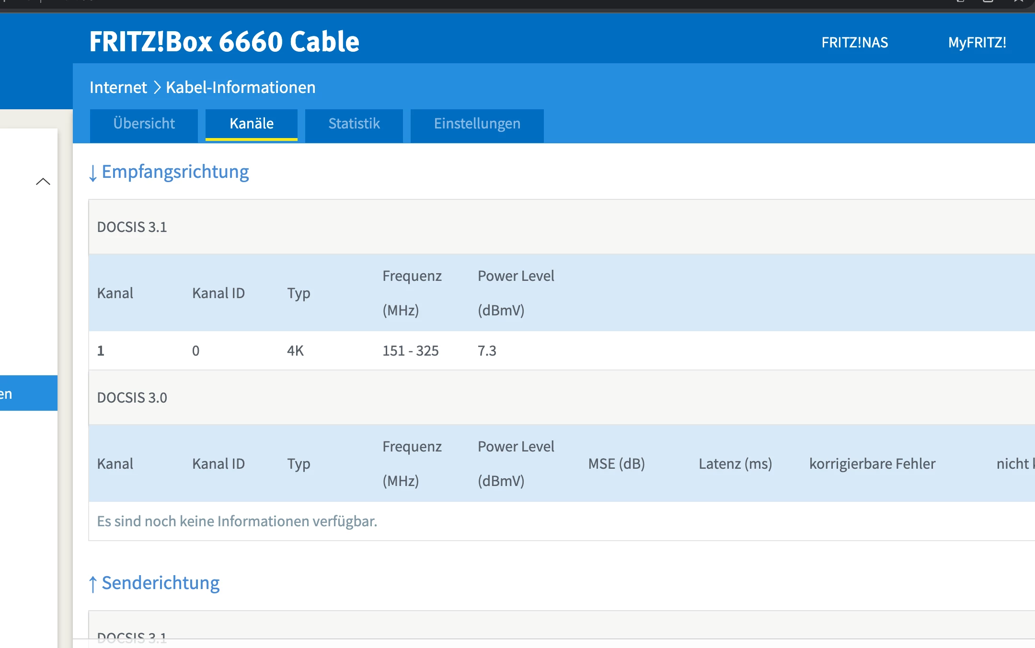The image size is (1035, 648).
Task: Click the Kabel-Informationen breadcrumb
Action: pyautogui.click(x=241, y=88)
